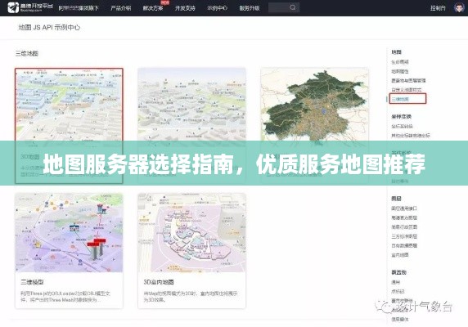
Task: Click the 地图 JS API 示例中心 title
Action: pos(49,28)
